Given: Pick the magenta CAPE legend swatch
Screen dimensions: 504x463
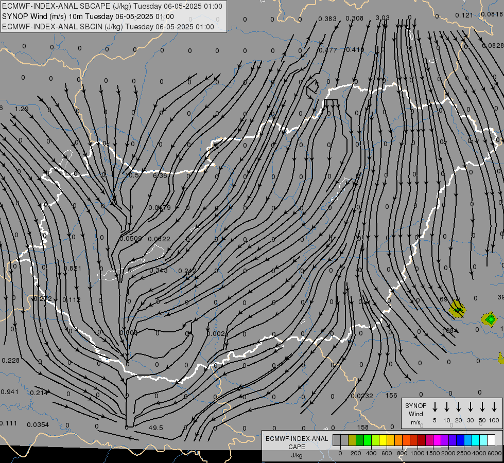Looking at the screenshot, I should (437, 440).
